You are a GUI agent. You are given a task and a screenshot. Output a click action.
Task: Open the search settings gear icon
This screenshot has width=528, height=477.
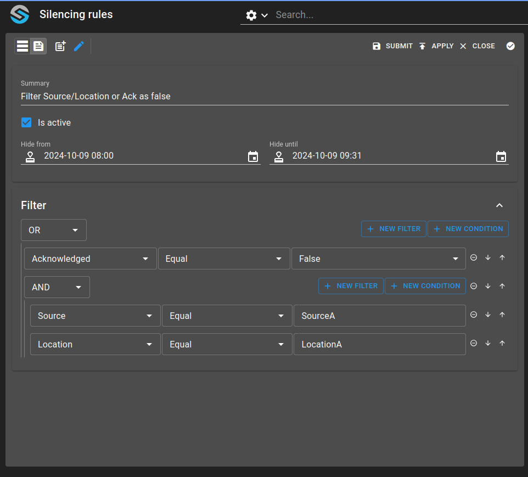pos(251,15)
